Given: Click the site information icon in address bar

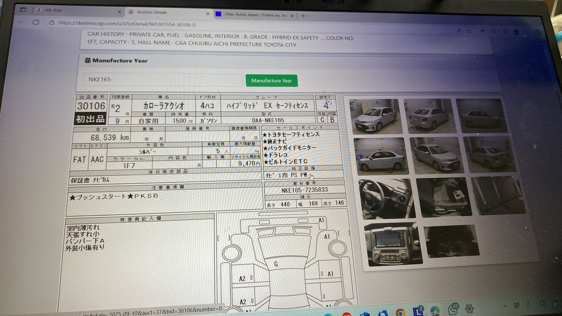Looking at the screenshot, I should tap(52, 22).
